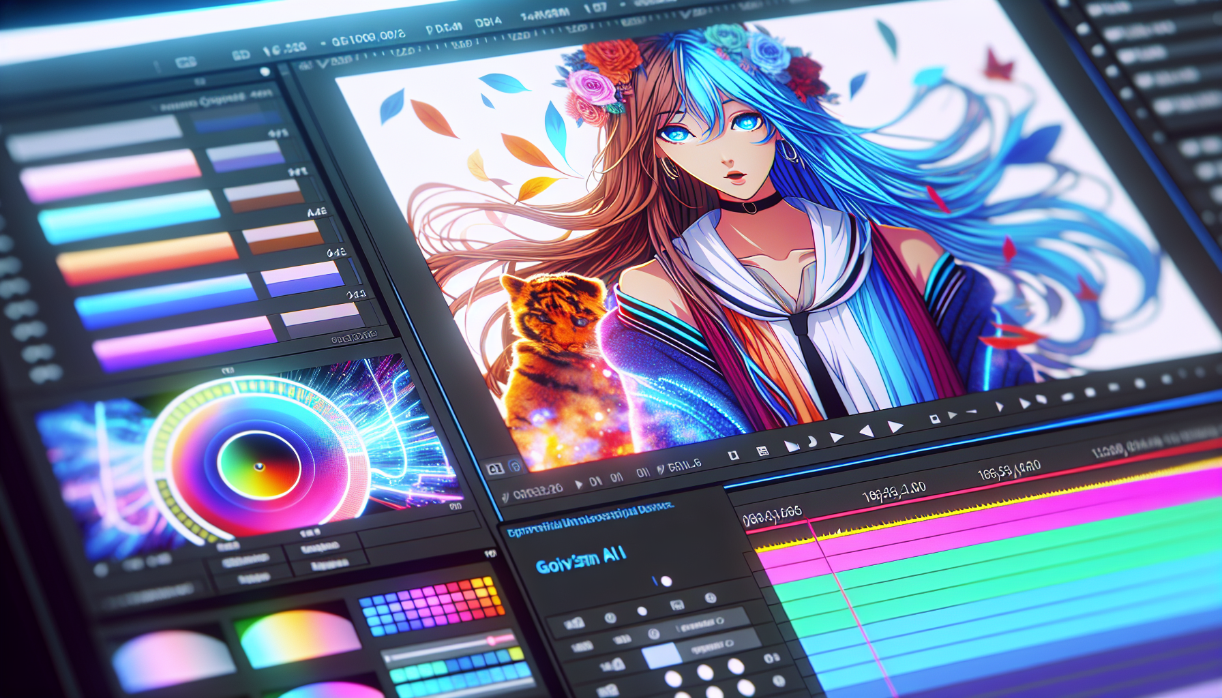Click the light blue square in settings panel
Screen dimensions: 1222x698
(x=661, y=656)
